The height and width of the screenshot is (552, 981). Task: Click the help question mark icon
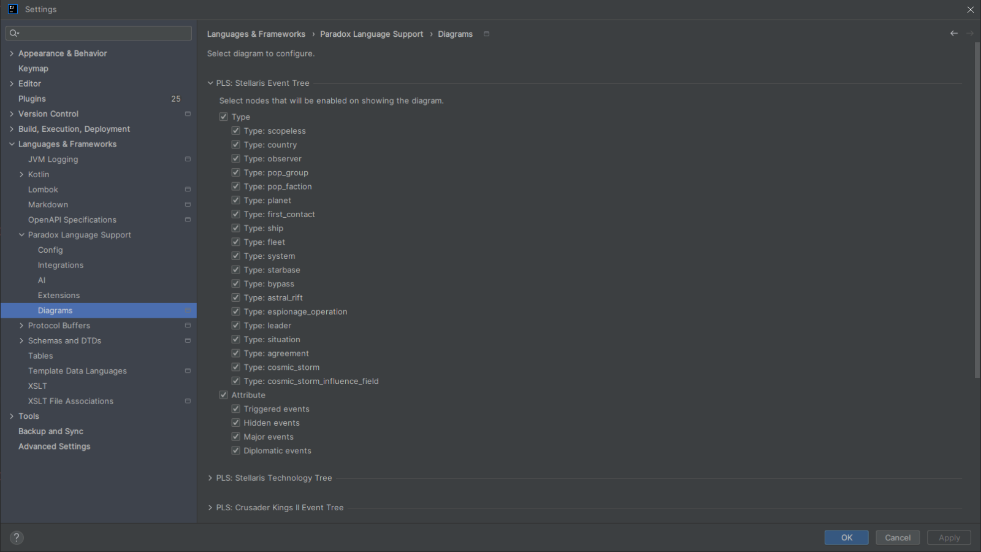[x=17, y=538]
